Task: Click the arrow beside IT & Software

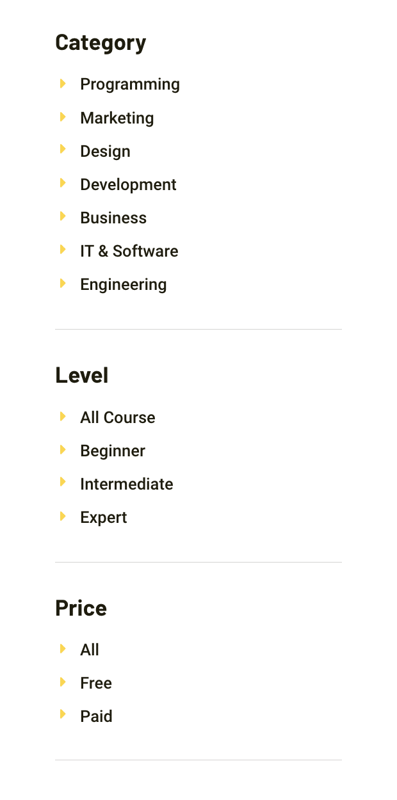Action: [63, 250]
